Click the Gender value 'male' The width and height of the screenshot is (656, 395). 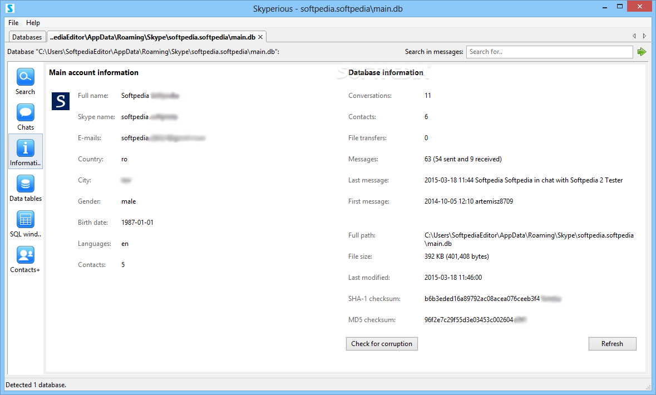point(129,201)
